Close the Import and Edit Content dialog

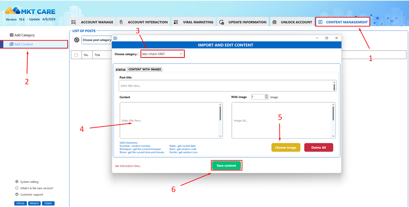[x=336, y=38]
